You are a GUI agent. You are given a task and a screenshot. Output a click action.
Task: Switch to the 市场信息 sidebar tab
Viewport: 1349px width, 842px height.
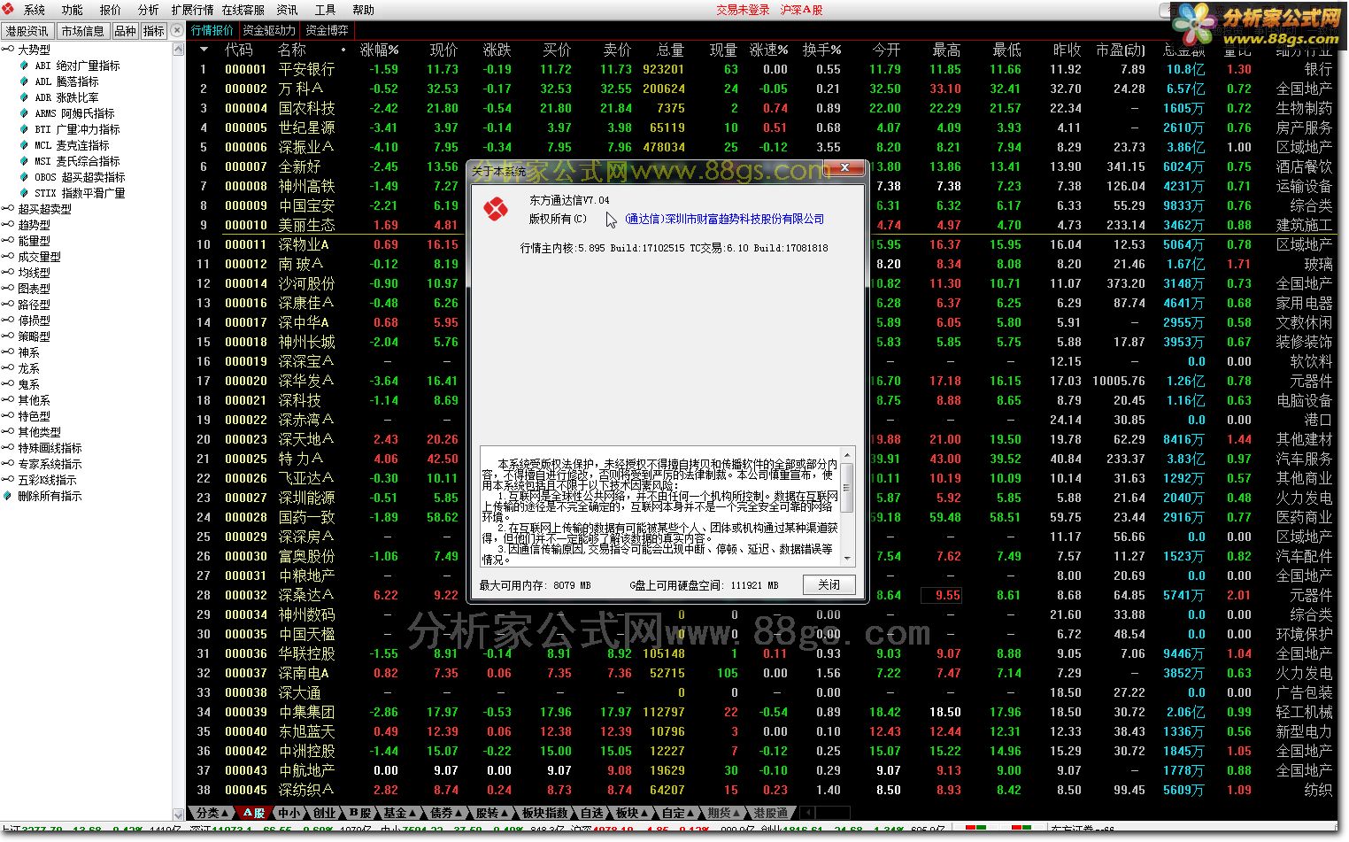pyautogui.click(x=83, y=31)
